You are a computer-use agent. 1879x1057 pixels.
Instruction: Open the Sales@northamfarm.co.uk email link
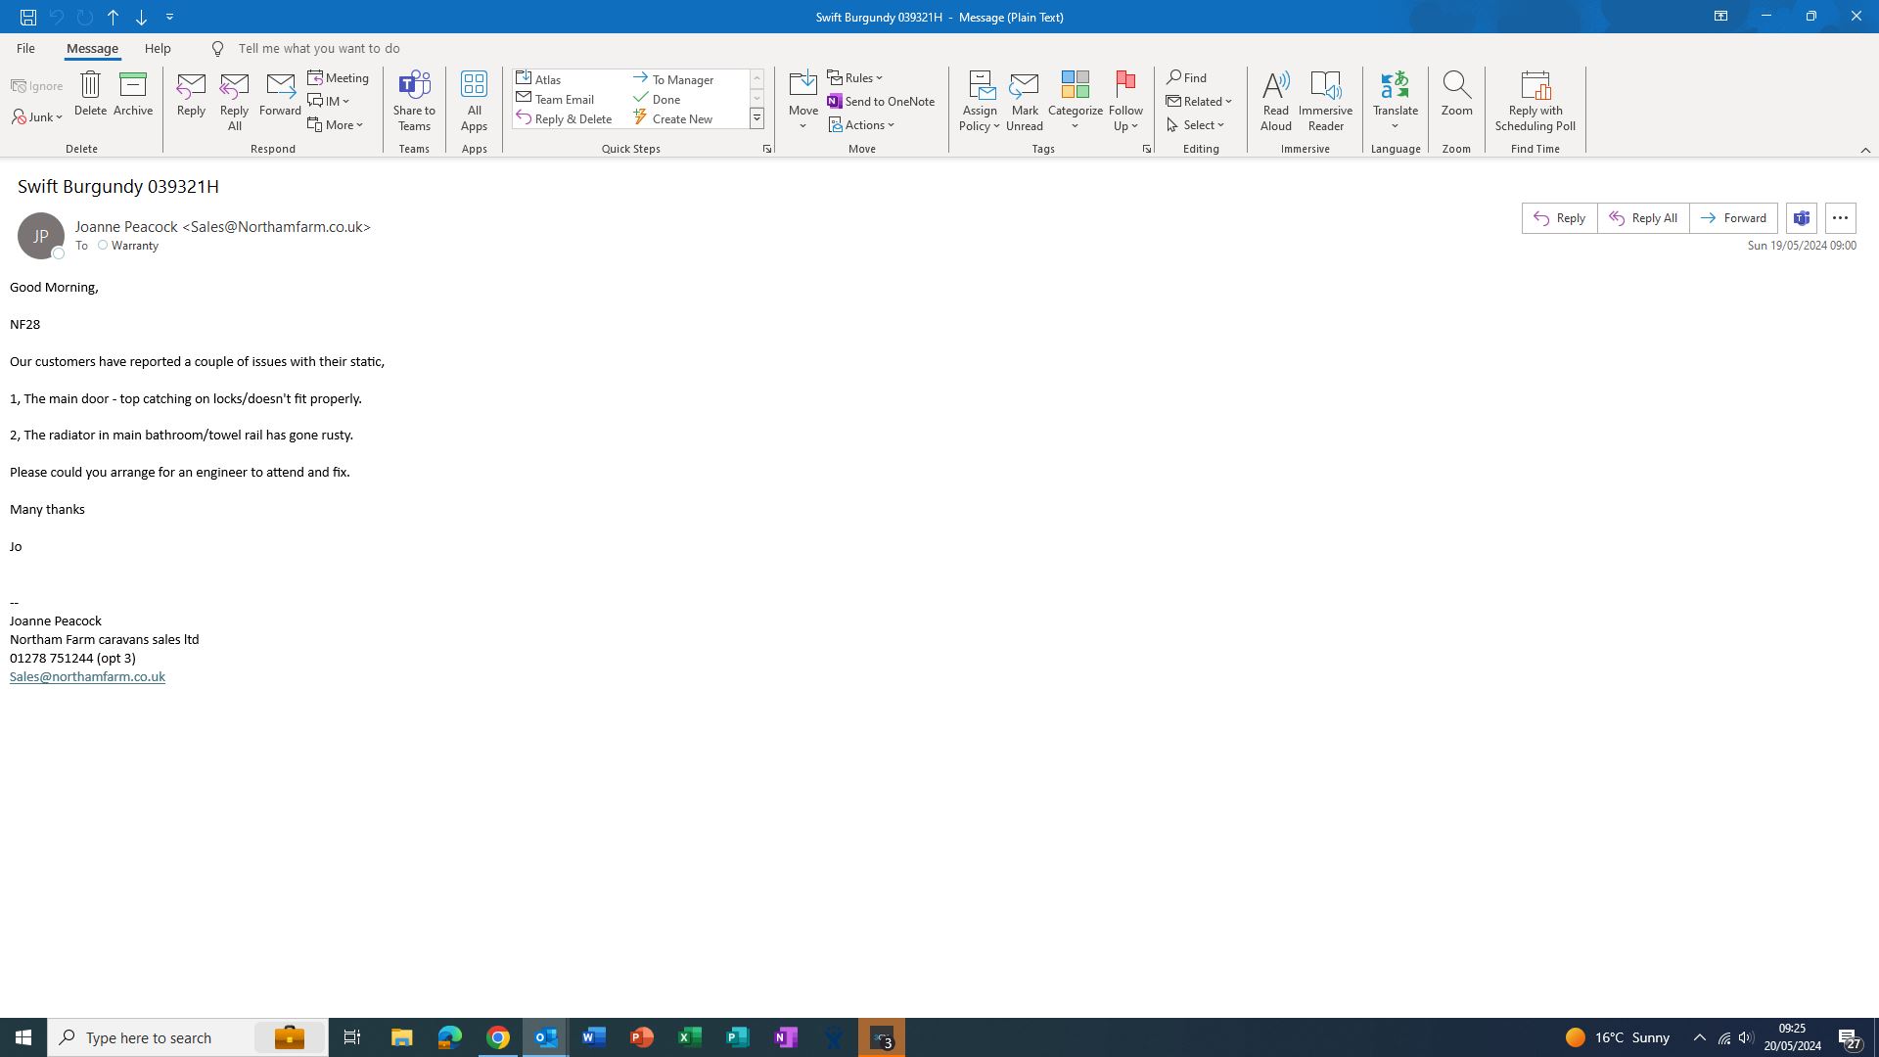(x=87, y=677)
